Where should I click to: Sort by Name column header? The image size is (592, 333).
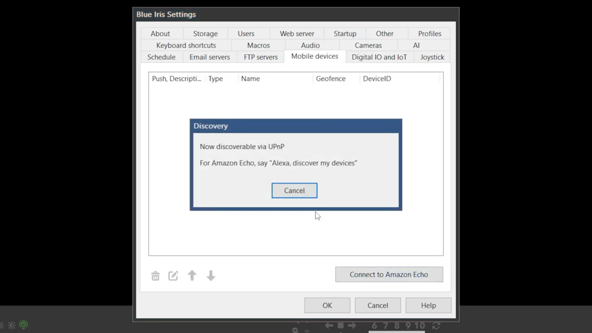coord(276,79)
